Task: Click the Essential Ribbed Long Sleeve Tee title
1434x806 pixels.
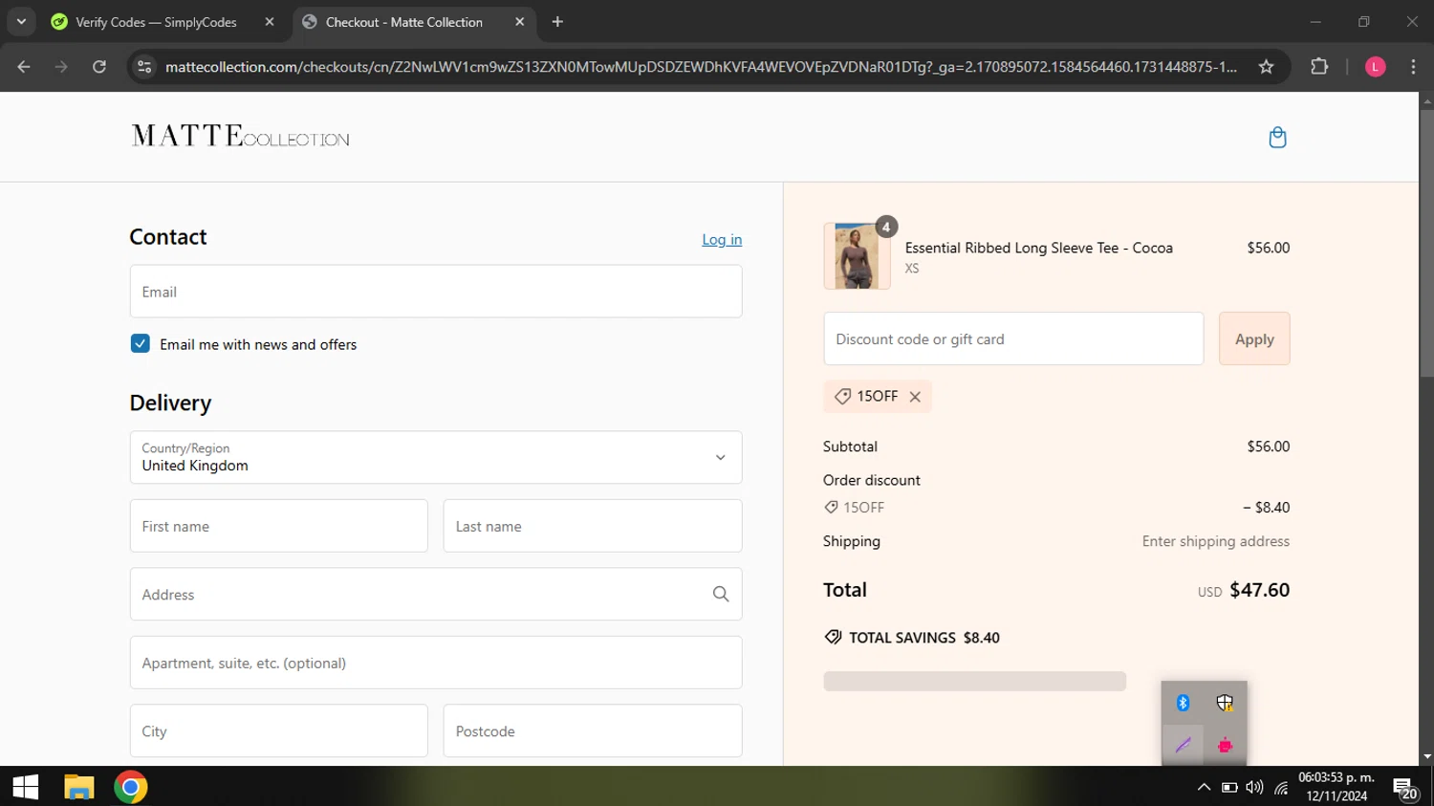Action: 1039,248
